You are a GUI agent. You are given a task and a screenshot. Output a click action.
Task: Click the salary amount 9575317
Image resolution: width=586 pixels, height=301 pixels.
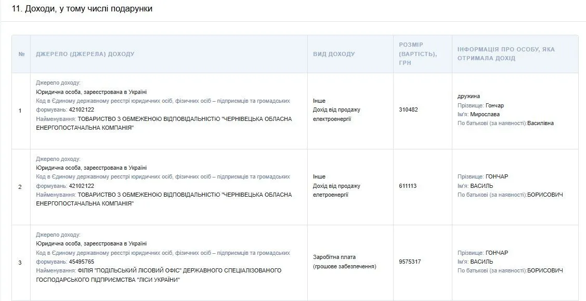(x=410, y=262)
